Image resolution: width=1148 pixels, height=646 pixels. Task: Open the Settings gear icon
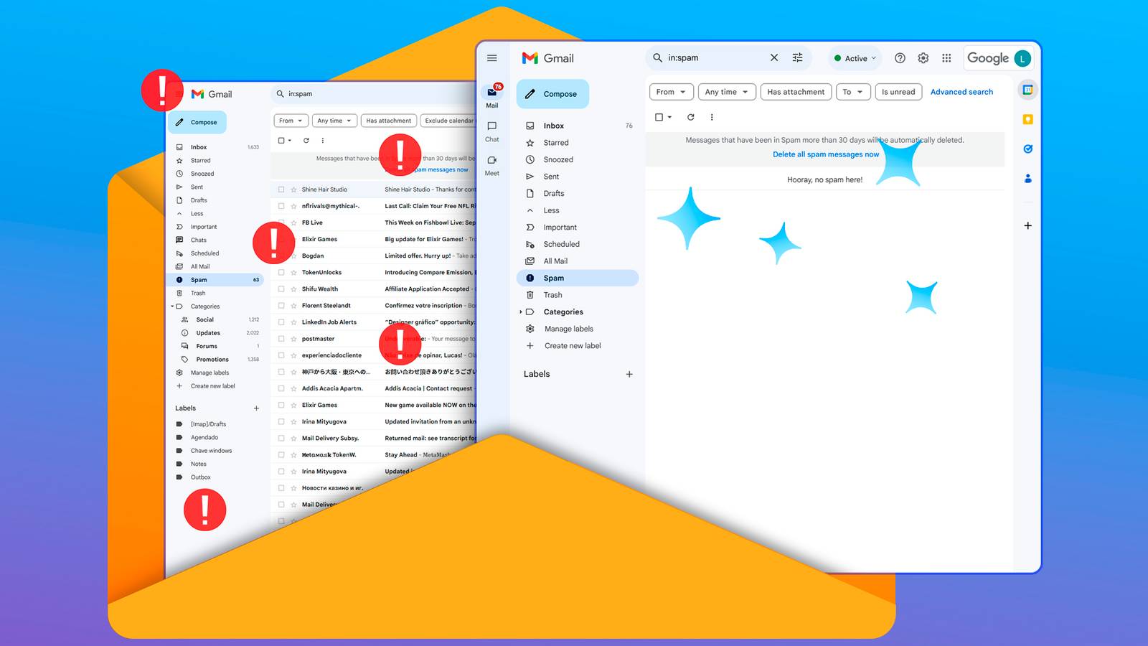[923, 58]
